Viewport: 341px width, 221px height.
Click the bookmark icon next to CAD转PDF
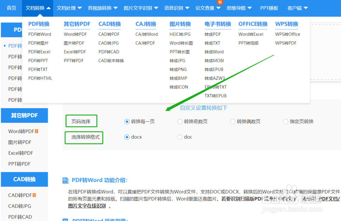tap(34, 194)
